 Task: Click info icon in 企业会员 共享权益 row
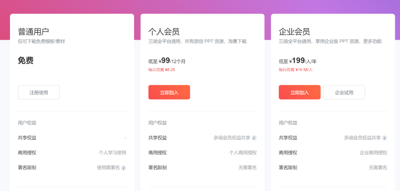(384, 138)
